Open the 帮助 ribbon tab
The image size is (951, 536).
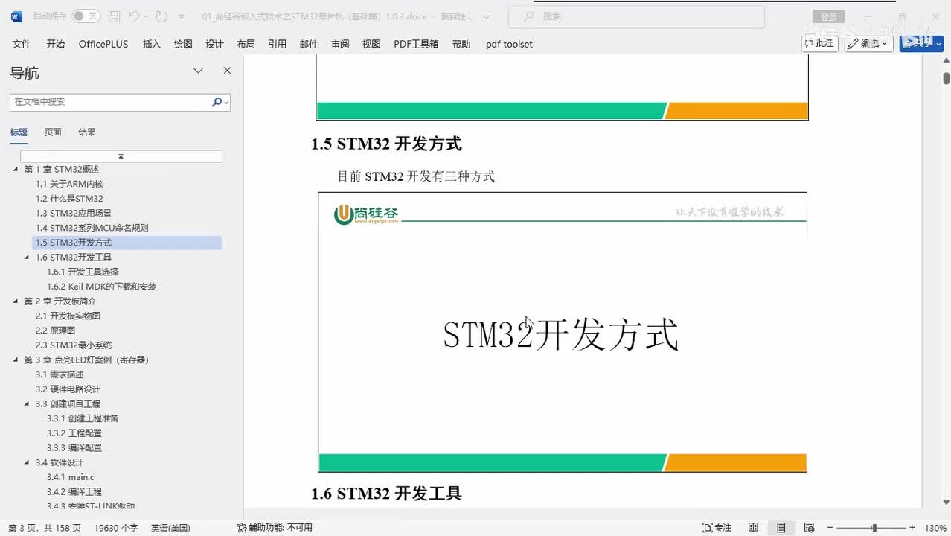461,44
